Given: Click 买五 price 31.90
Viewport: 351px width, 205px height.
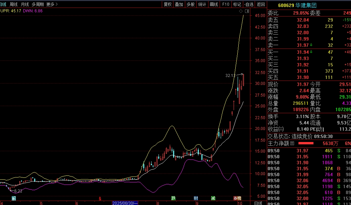Looking at the screenshot, I should 303,77.
